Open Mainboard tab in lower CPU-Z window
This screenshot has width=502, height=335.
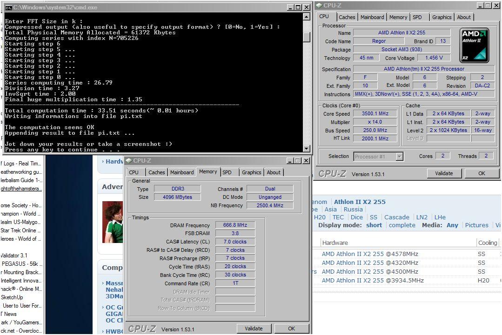pos(182,172)
